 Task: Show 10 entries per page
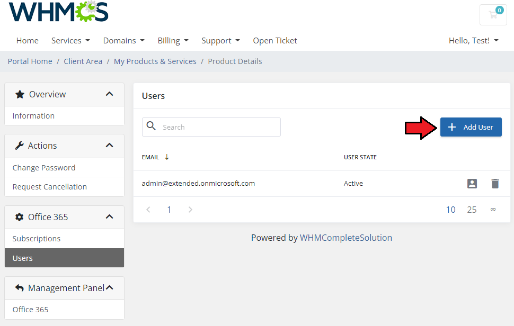[451, 210]
